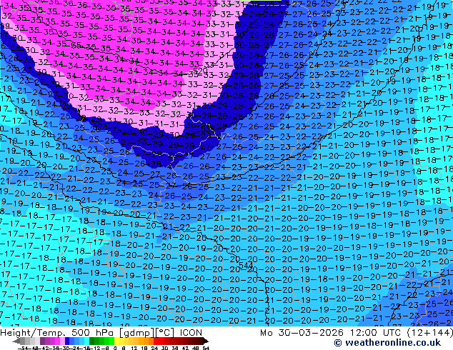Click the "-54" legend scale value
Viewport: 453px width, 350px height.
[23, 348]
